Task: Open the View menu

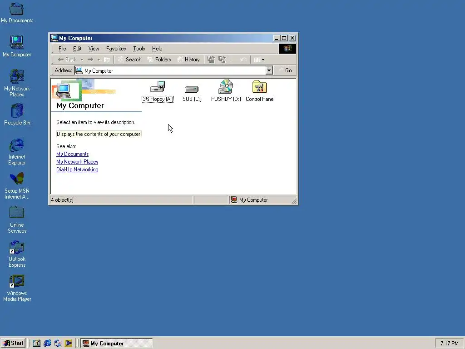Action: click(94, 49)
